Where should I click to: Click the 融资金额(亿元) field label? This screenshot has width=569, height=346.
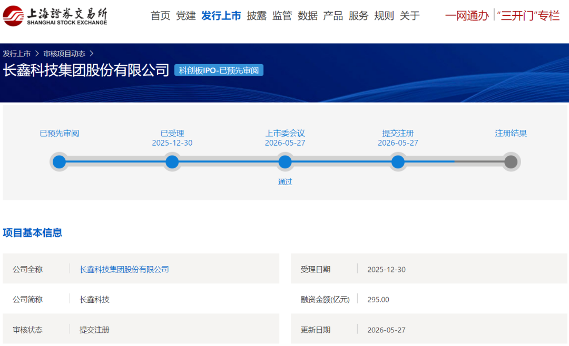click(325, 300)
